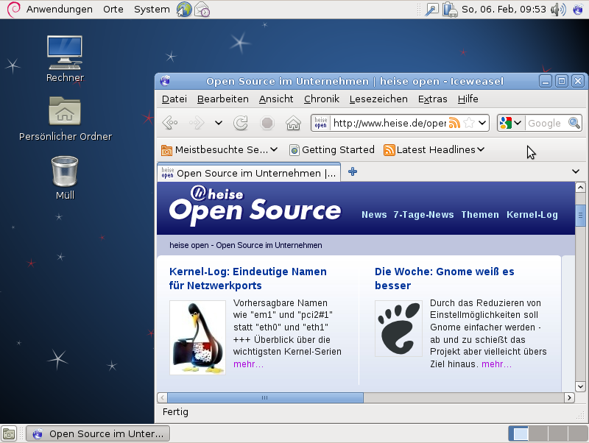This screenshot has width=589, height=443.
Task: Click the vertical scrollbar down arrow
Action: [x=580, y=386]
